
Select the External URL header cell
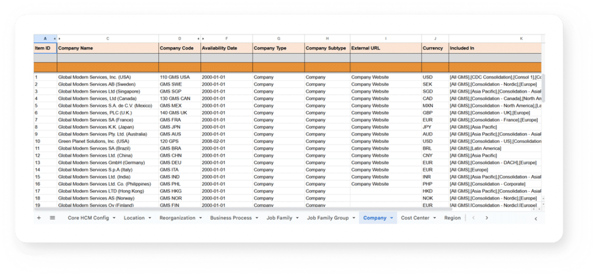pyautogui.click(x=386, y=48)
